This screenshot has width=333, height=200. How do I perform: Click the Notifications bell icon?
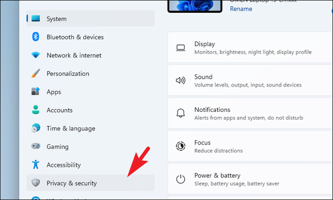[x=180, y=113]
